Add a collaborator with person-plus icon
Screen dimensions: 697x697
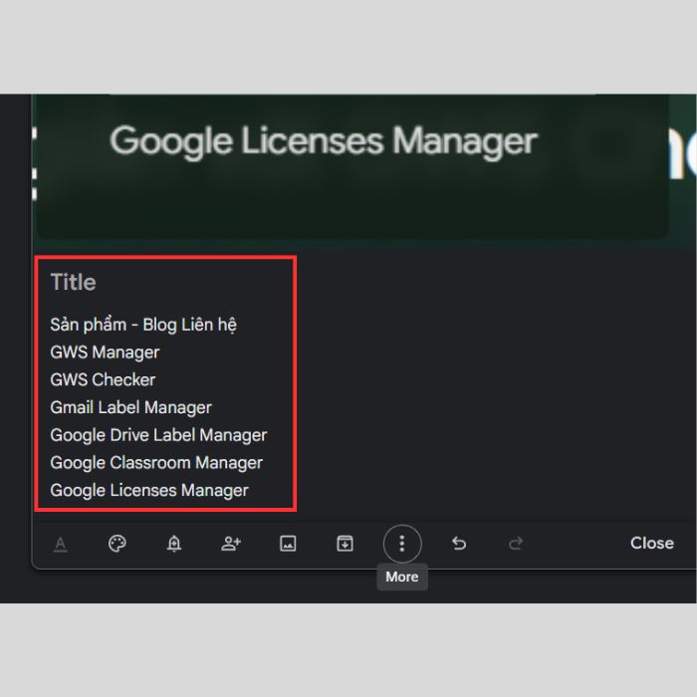(x=231, y=544)
